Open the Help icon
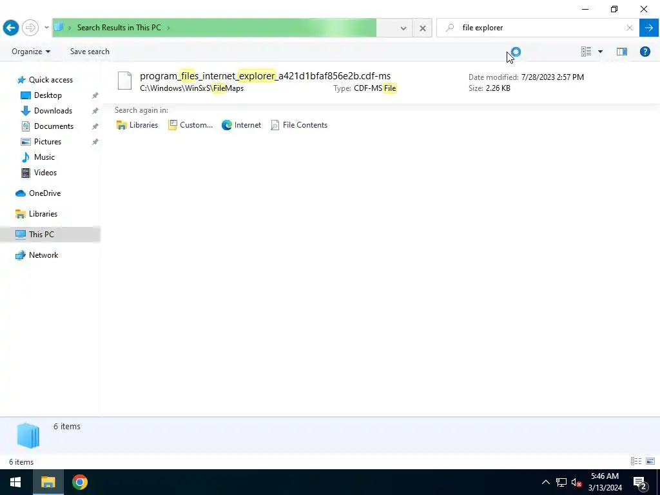Viewport: 660px width, 495px height. tap(645, 52)
